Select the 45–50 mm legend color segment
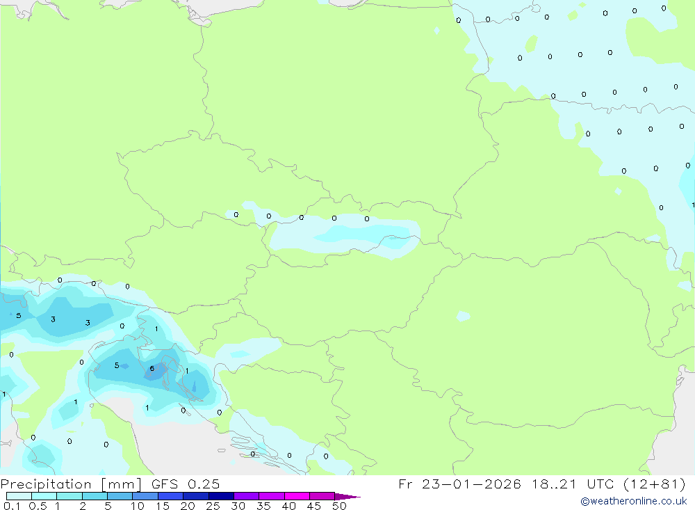 coord(322,496)
